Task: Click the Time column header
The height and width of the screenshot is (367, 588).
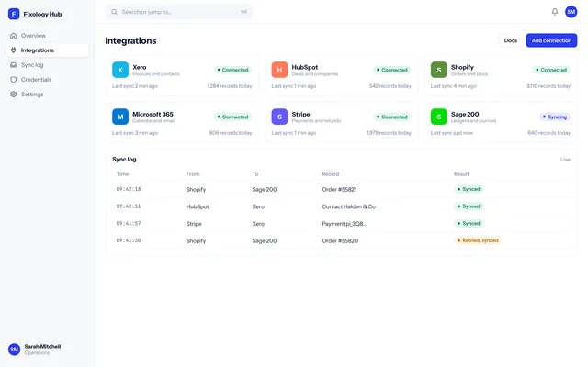Action: (x=122, y=174)
